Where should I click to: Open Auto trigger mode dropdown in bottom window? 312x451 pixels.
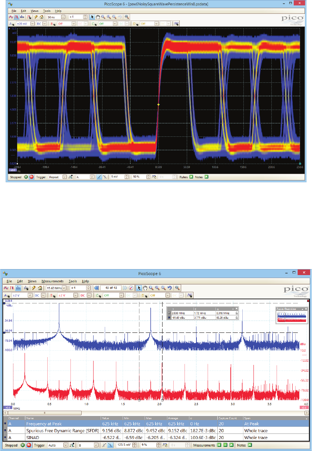tap(64, 445)
